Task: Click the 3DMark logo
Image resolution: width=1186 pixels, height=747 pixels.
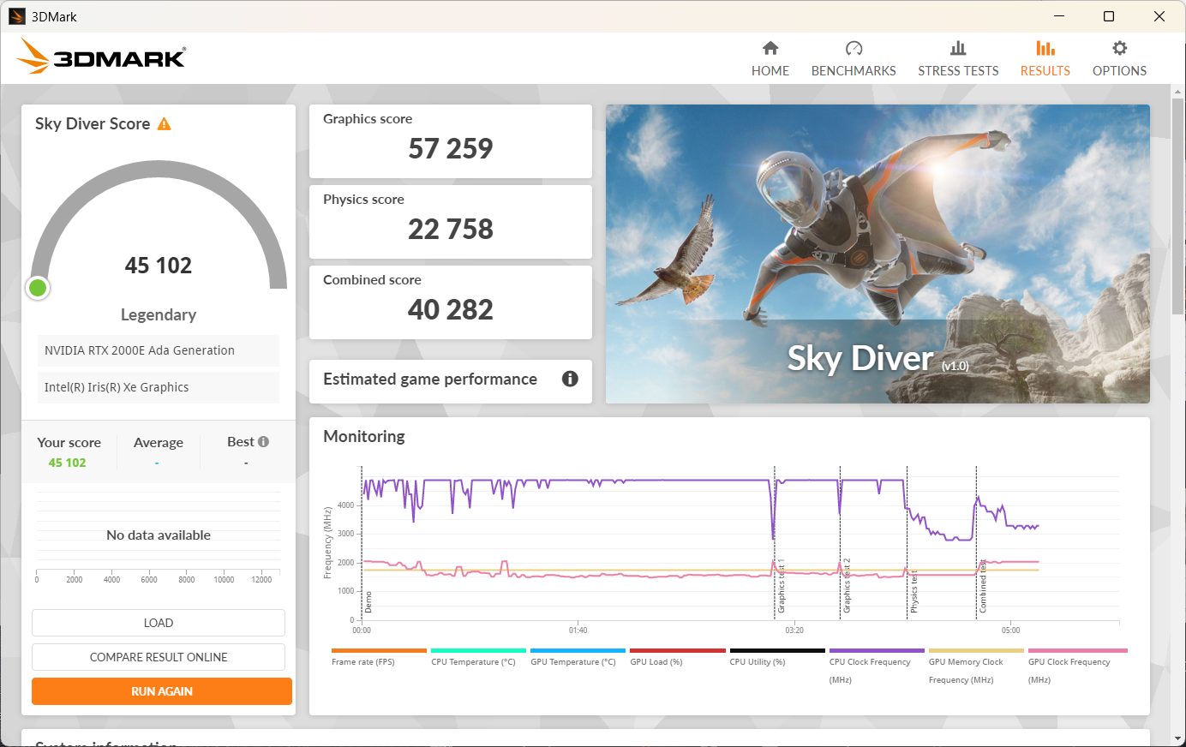Action: [x=101, y=57]
